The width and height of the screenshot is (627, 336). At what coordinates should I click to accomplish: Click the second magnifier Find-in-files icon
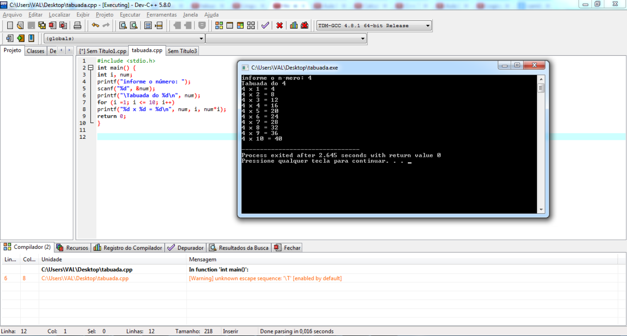tap(133, 25)
